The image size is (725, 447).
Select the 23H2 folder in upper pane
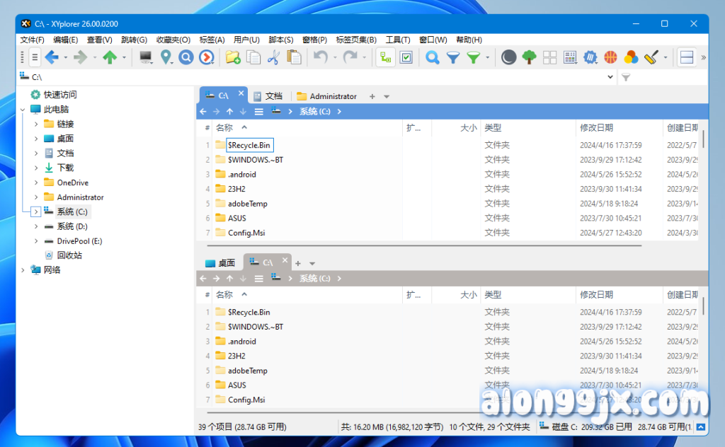236,189
